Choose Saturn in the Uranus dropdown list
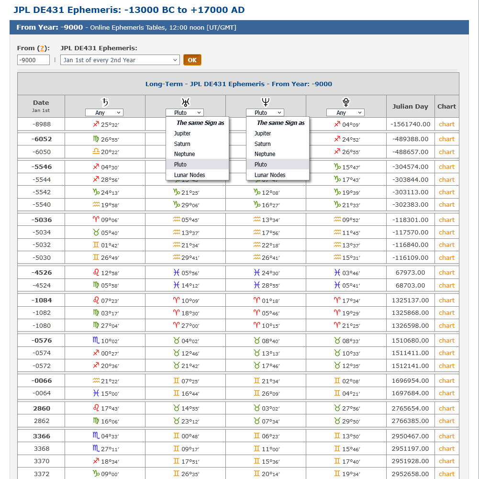Screen dimensions: 479x479 pos(197,144)
